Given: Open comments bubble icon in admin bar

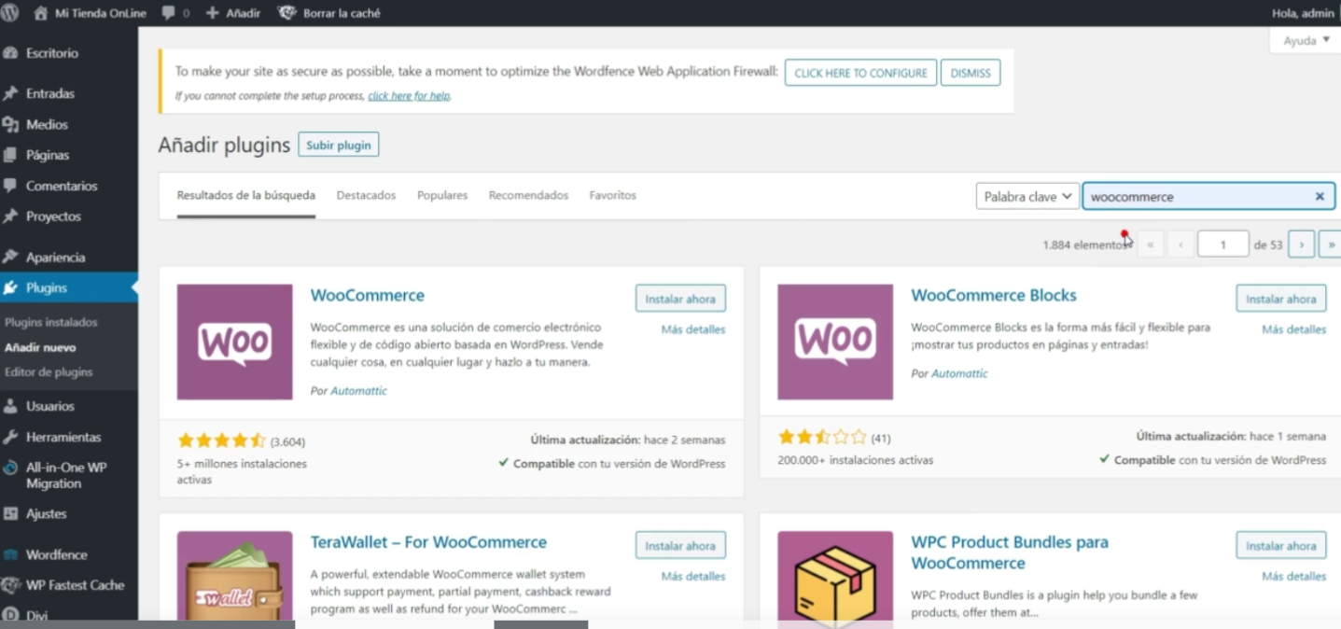Looking at the screenshot, I should [169, 13].
